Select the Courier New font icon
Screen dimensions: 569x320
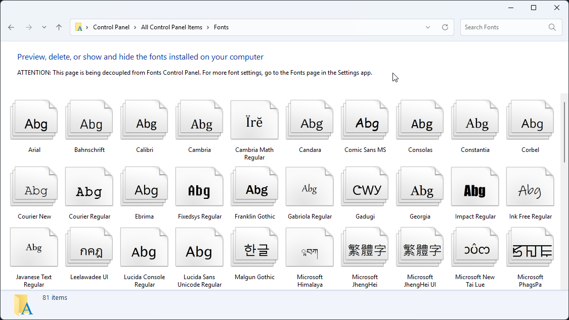tap(34, 186)
